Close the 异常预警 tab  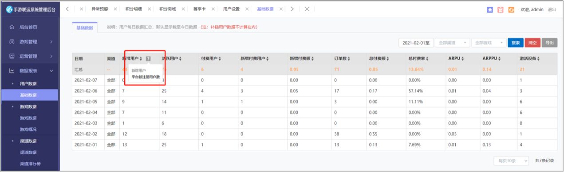[x=115, y=9]
